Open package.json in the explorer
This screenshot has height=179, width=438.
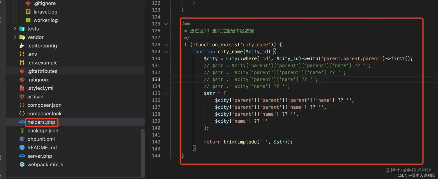[43, 130]
